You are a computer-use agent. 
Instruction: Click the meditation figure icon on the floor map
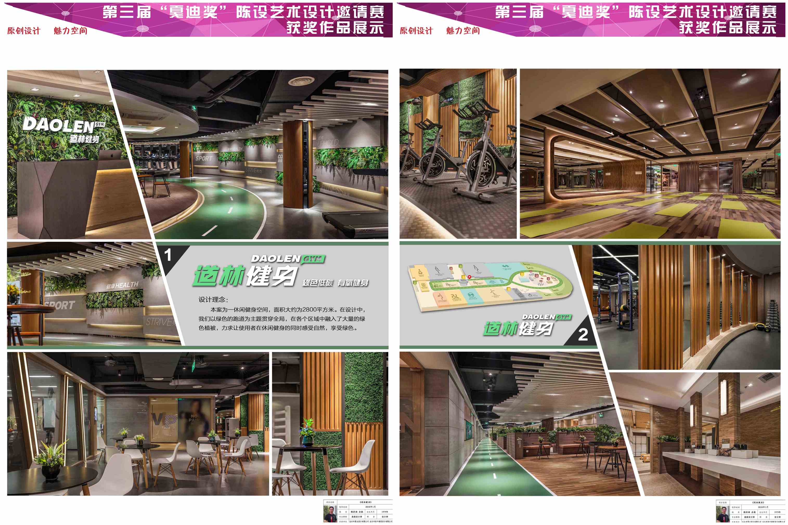pyautogui.click(x=421, y=272)
